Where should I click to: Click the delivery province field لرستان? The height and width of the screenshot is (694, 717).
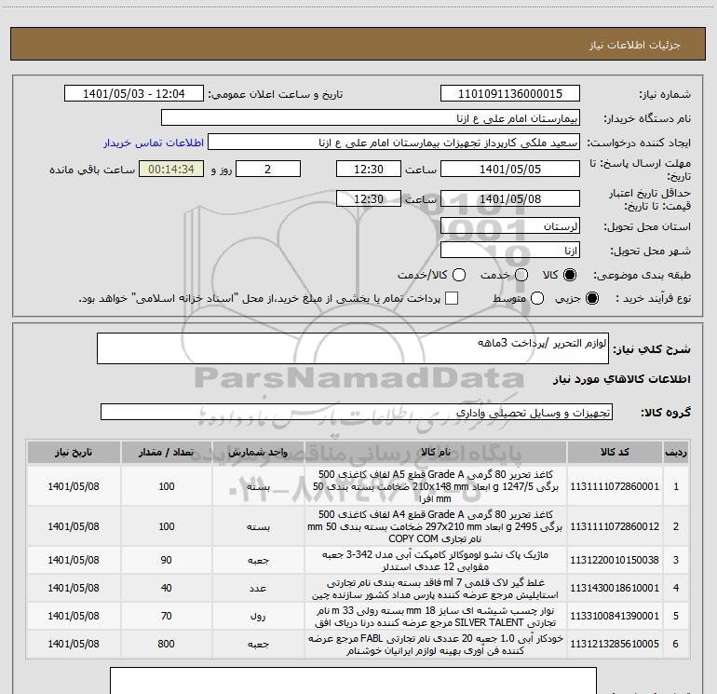510,226
